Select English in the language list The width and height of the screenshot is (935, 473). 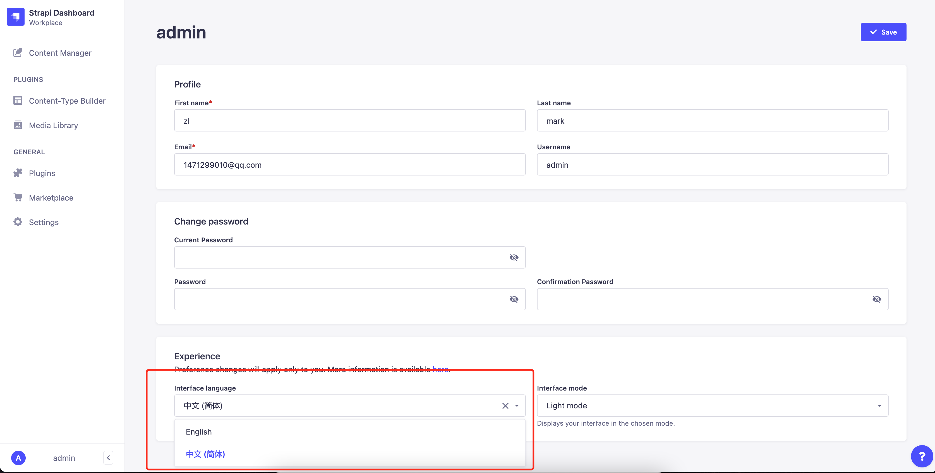coord(198,432)
